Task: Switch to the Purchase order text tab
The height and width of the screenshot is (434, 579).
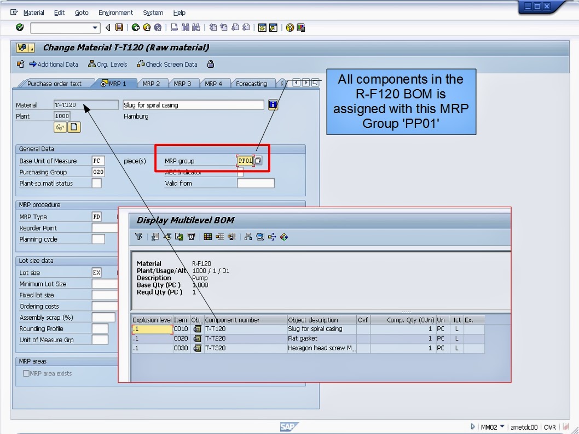Action: pos(54,84)
